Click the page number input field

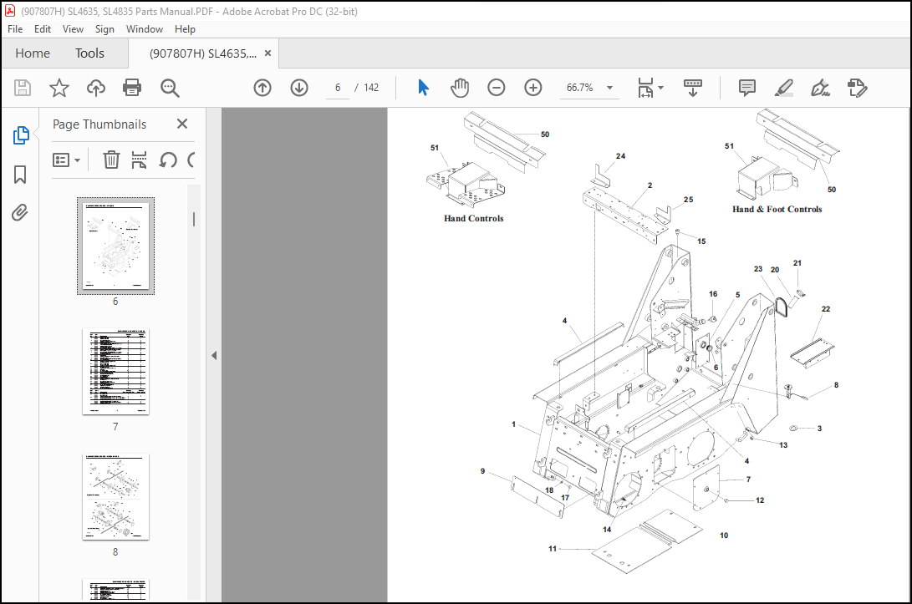(x=338, y=88)
